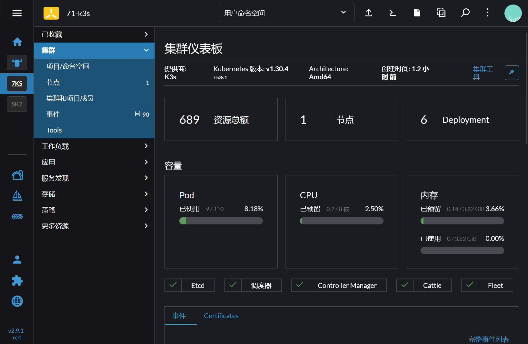Launch the kubectl shell icon
Viewport: 528px width, 344px height.
click(393, 13)
